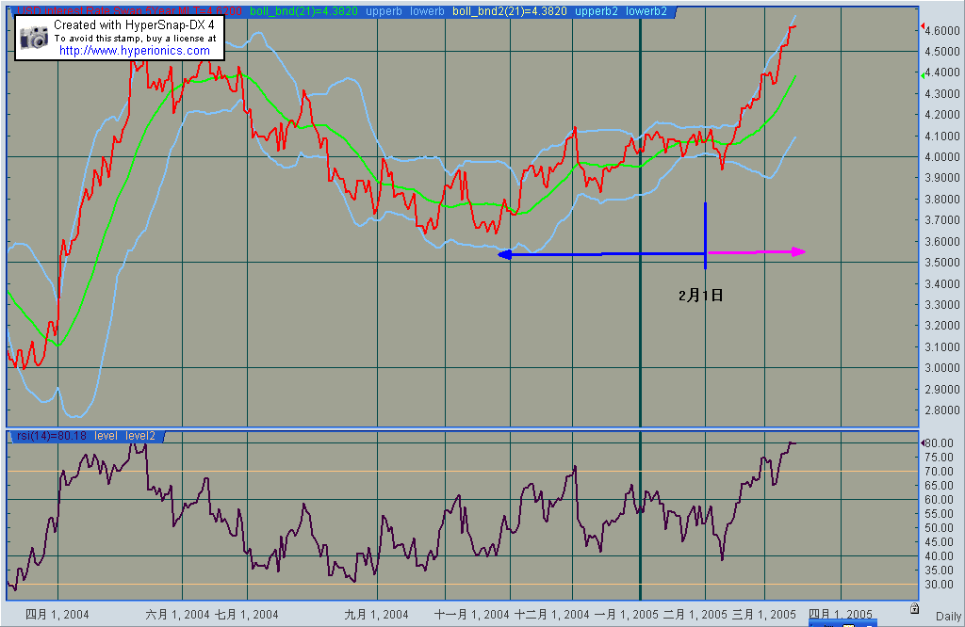Click the upperb legend label
The image size is (965, 627).
click(384, 11)
